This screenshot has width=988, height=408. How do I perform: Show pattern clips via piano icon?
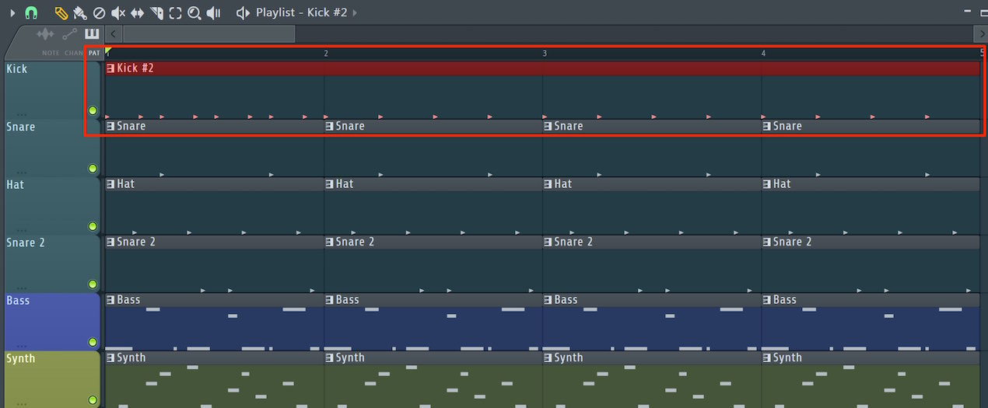point(93,34)
